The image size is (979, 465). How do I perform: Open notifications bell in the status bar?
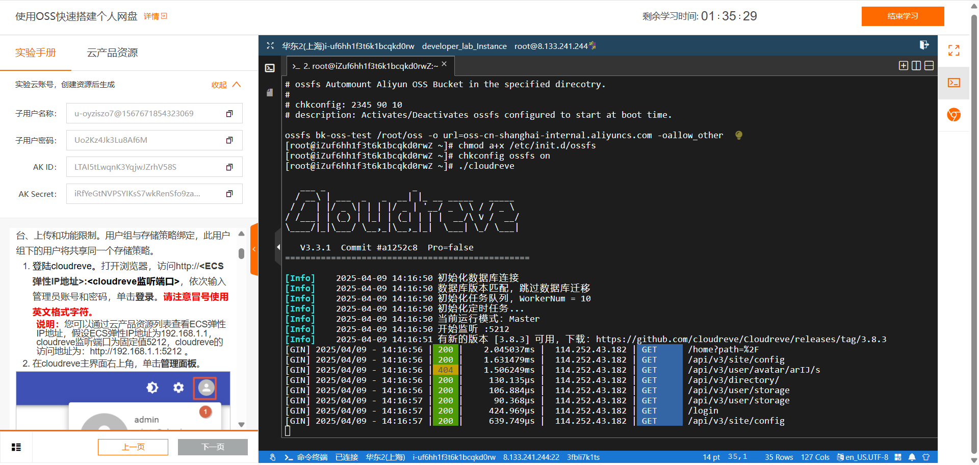[912, 457]
